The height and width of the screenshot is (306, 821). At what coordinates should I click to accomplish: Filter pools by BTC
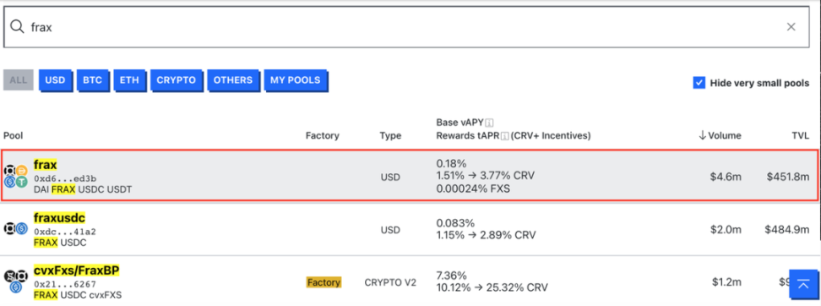[93, 80]
